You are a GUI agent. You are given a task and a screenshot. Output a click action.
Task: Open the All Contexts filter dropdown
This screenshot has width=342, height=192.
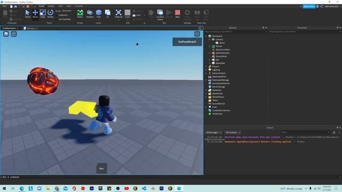pos(232,132)
